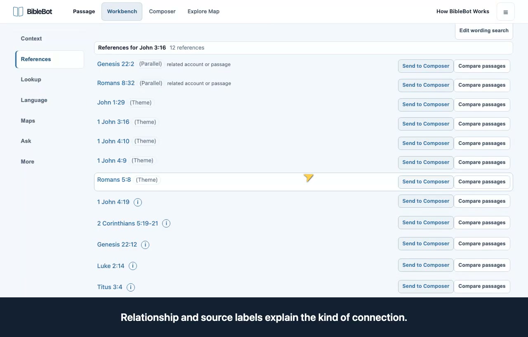Viewport: 528px width, 337px height.
Task: Open the Composer tab
Action: click(162, 12)
